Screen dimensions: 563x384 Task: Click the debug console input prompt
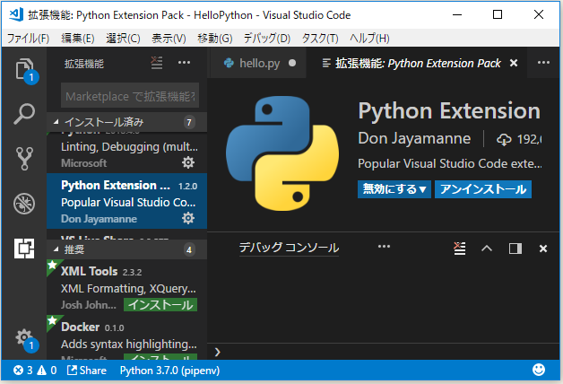(x=385, y=352)
